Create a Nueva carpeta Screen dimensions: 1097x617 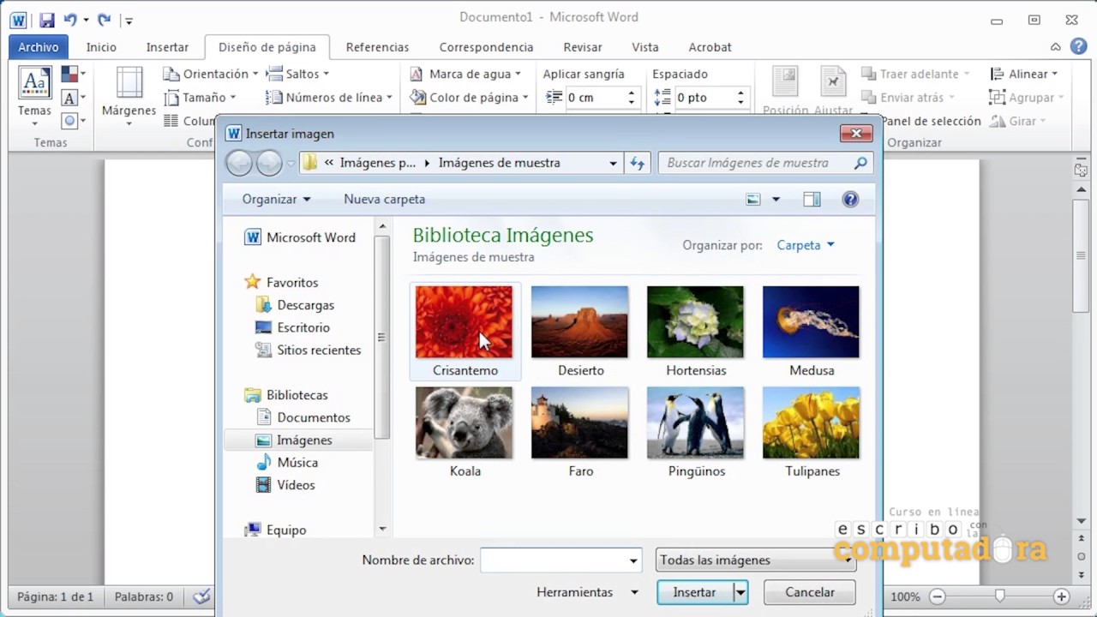point(384,200)
